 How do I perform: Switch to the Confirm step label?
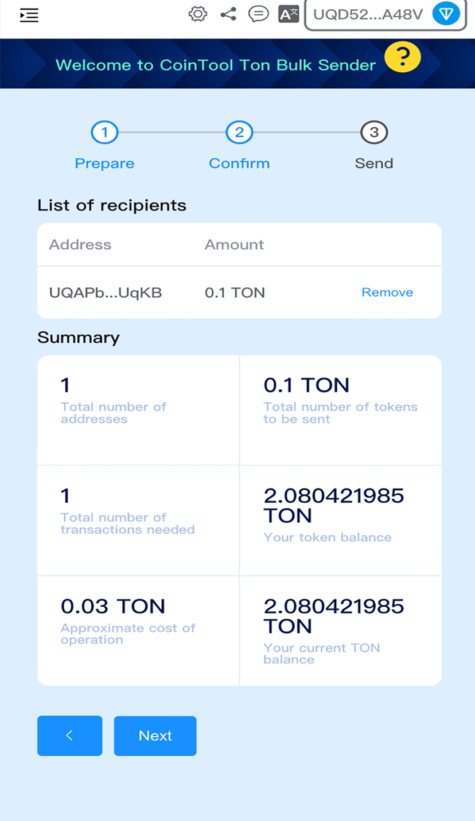pos(239,163)
